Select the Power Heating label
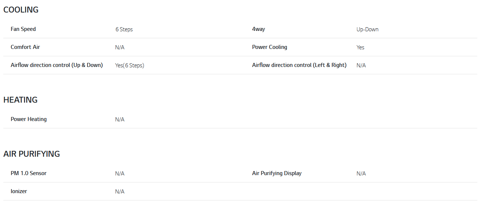 29,119
